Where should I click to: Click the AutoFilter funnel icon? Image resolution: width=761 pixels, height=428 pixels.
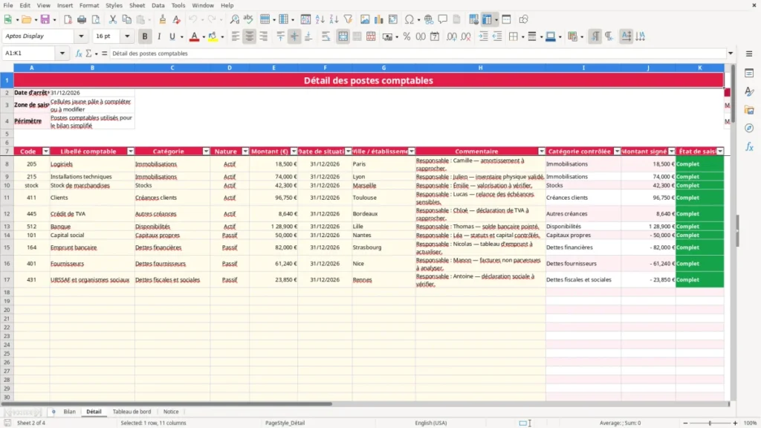[x=348, y=19]
